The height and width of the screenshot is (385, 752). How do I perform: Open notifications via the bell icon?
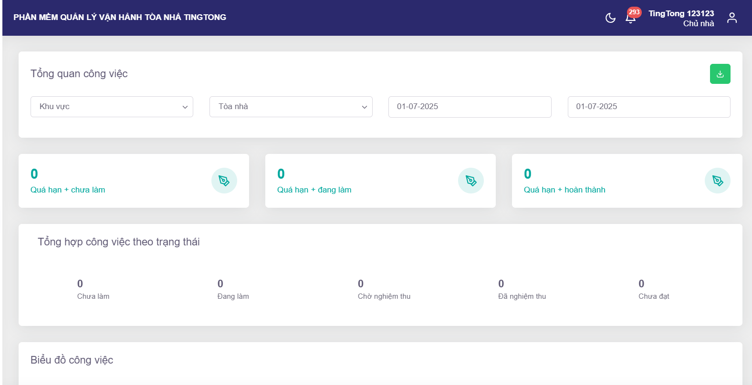[x=630, y=19]
